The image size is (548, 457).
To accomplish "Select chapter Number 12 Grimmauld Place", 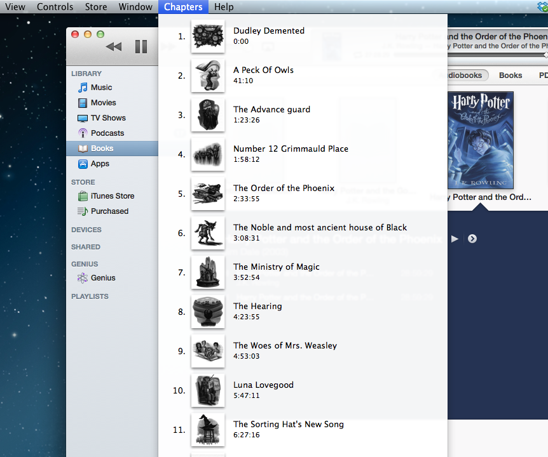I will (303, 154).
